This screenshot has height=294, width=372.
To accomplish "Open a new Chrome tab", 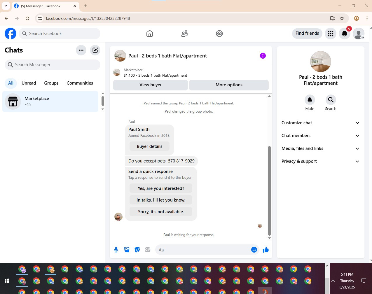I will coord(85,6).
